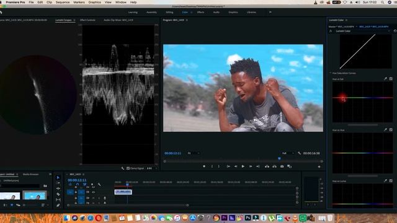This screenshot has width=397, height=223.
Task: Toggle Lumetri Color fx bypass
Action: pyautogui.click(x=331, y=31)
